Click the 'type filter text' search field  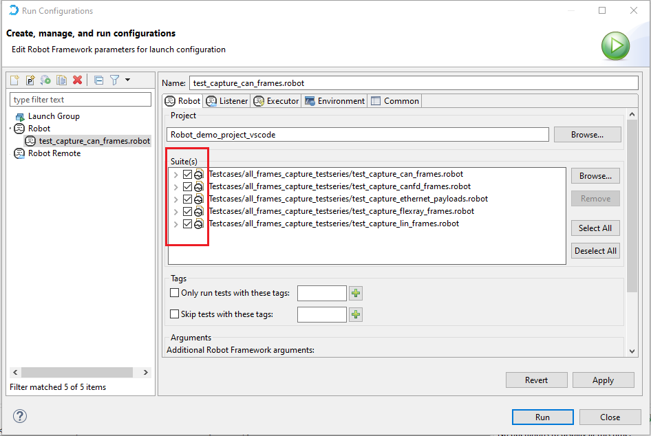(81, 100)
